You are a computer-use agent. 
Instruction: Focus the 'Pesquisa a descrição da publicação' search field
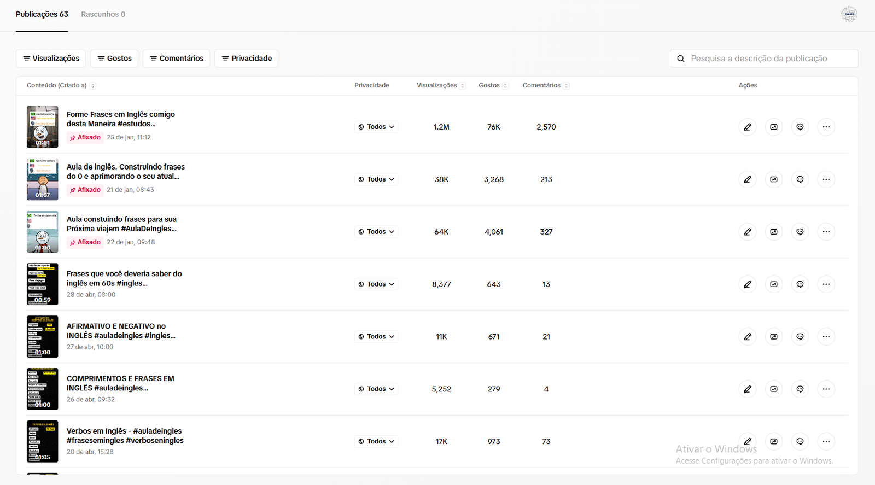click(x=766, y=59)
